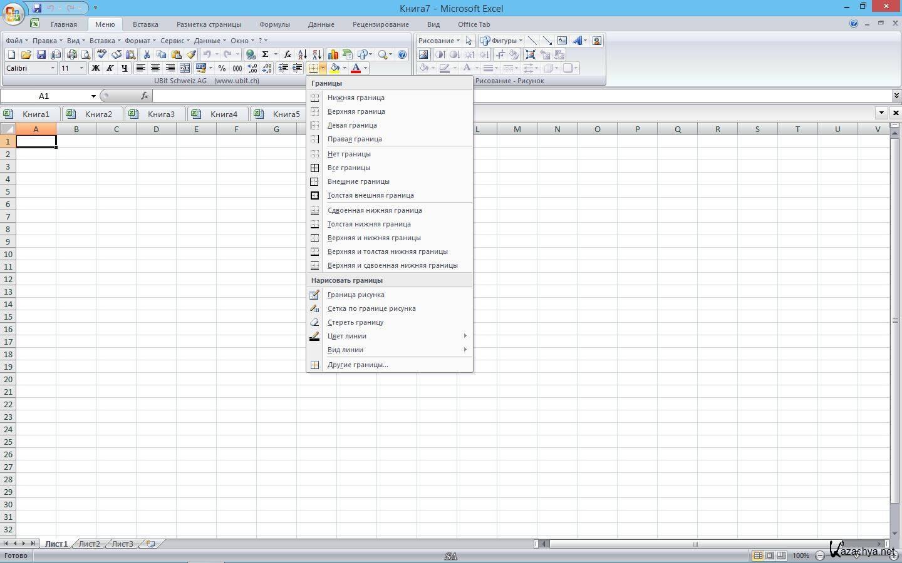Click the Chart Wizard icon
902x563 pixels.
tap(333, 54)
